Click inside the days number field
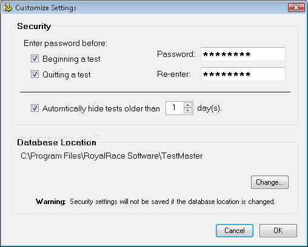 click(175, 108)
